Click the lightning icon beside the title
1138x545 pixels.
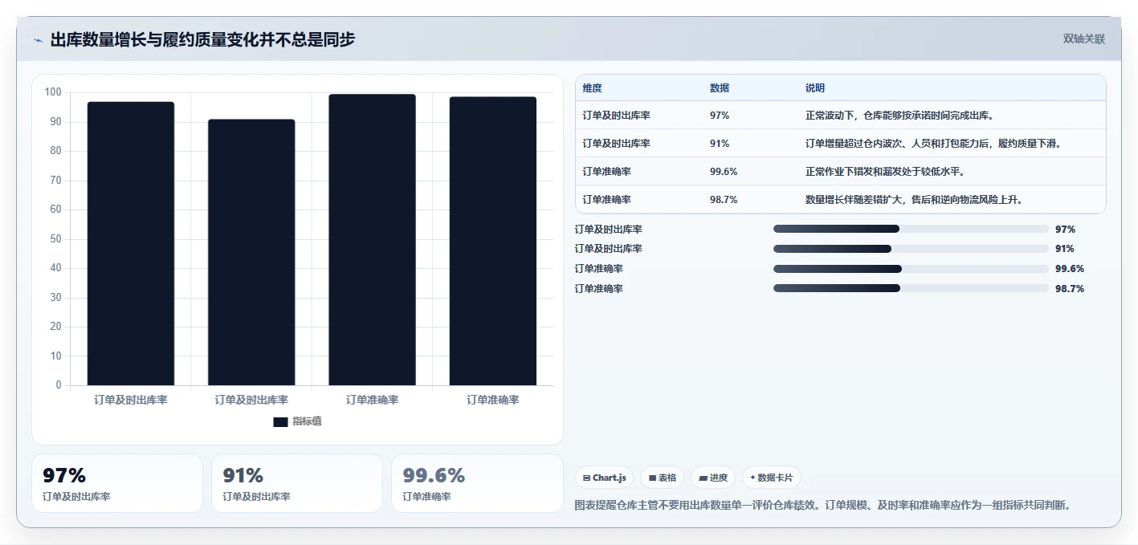click(x=38, y=40)
